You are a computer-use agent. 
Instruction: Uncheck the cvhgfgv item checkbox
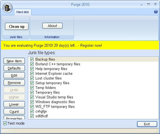pyautogui.click(x=32, y=111)
